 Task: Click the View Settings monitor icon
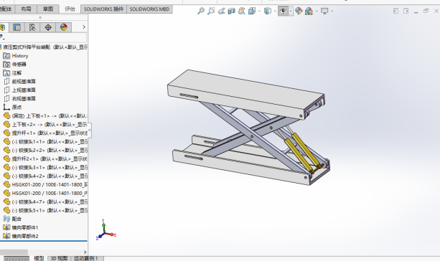point(324,11)
